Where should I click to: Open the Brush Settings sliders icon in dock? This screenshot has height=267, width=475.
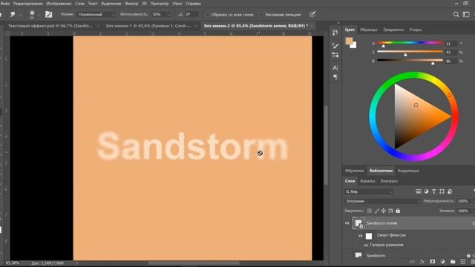[x=335, y=55]
